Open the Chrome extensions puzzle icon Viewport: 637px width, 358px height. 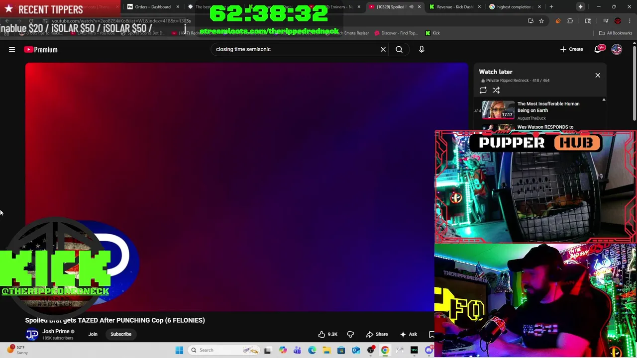pyautogui.click(x=570, y=21)
